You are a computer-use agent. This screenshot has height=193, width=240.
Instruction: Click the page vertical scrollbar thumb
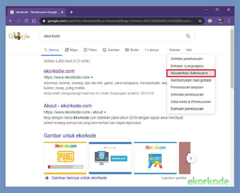tap(232, 58)
